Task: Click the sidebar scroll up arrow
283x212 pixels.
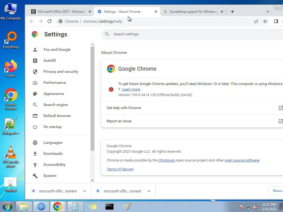Action: [x=92, y=44]
